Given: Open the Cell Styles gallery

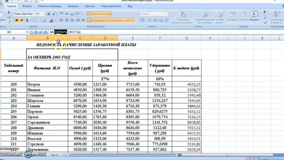Looking at the screenshot, I should (x=220, y=17).
